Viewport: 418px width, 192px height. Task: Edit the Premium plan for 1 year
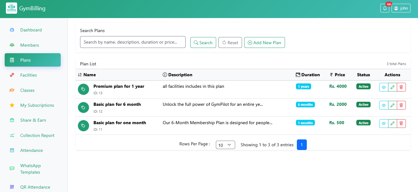tap(392, 87)
